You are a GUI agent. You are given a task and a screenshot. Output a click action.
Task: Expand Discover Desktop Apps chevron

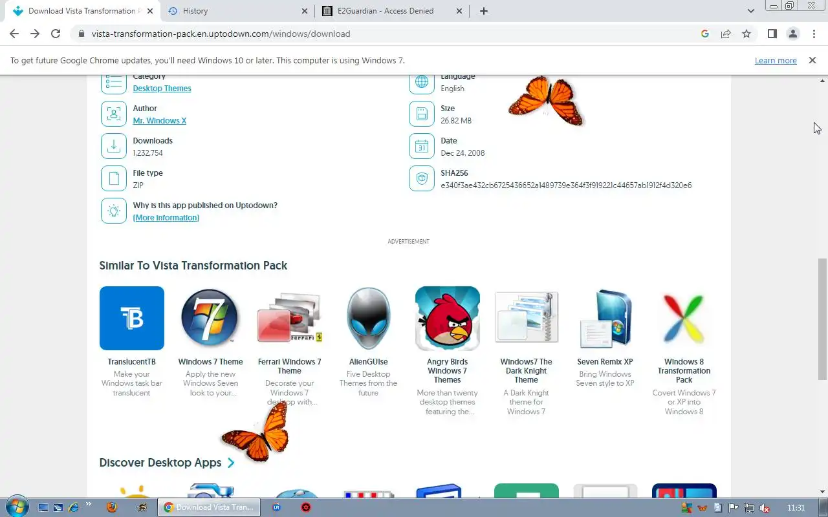tap(231, 463)
